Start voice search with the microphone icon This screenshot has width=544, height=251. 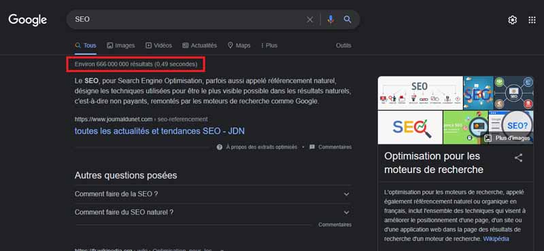coord(330,20)
